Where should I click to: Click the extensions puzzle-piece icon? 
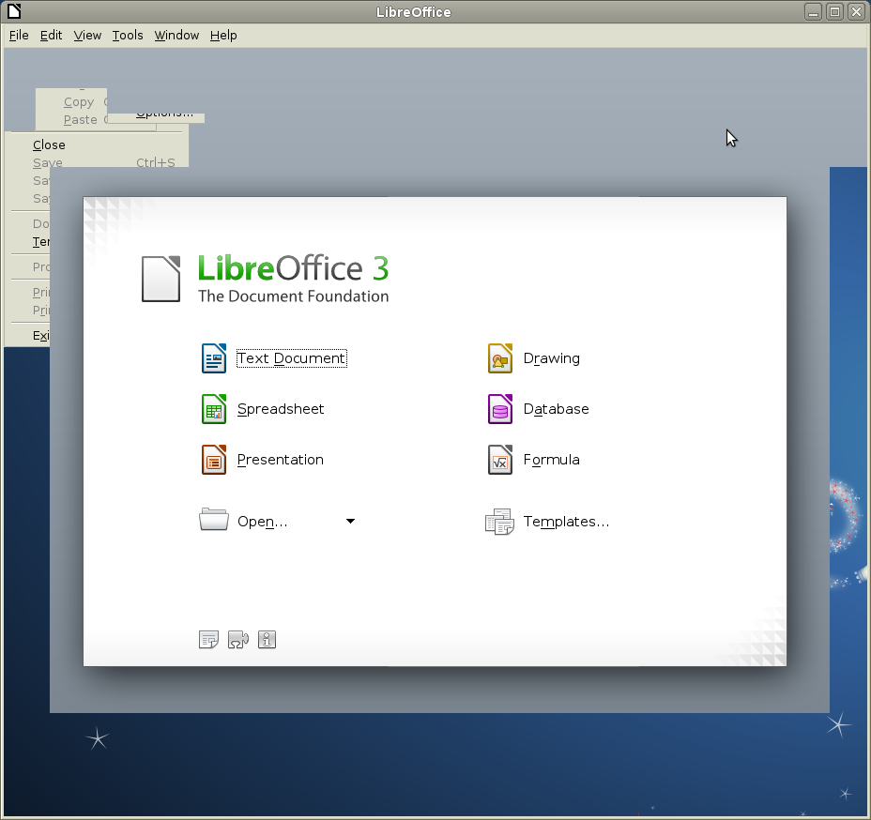(238, 640)
